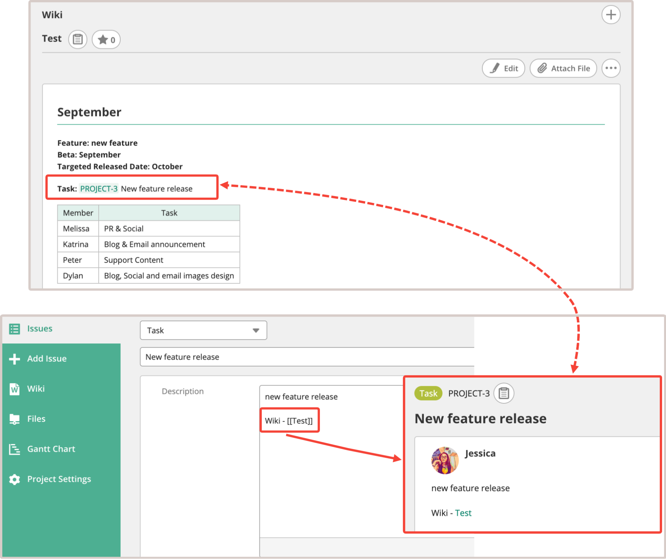Click the Issues list icon
The width and height of the screenshot is (666, 559).
tap(14, 329)
